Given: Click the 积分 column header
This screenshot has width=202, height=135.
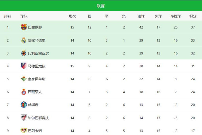Looking at the screenshot, I should coord(193,16).
